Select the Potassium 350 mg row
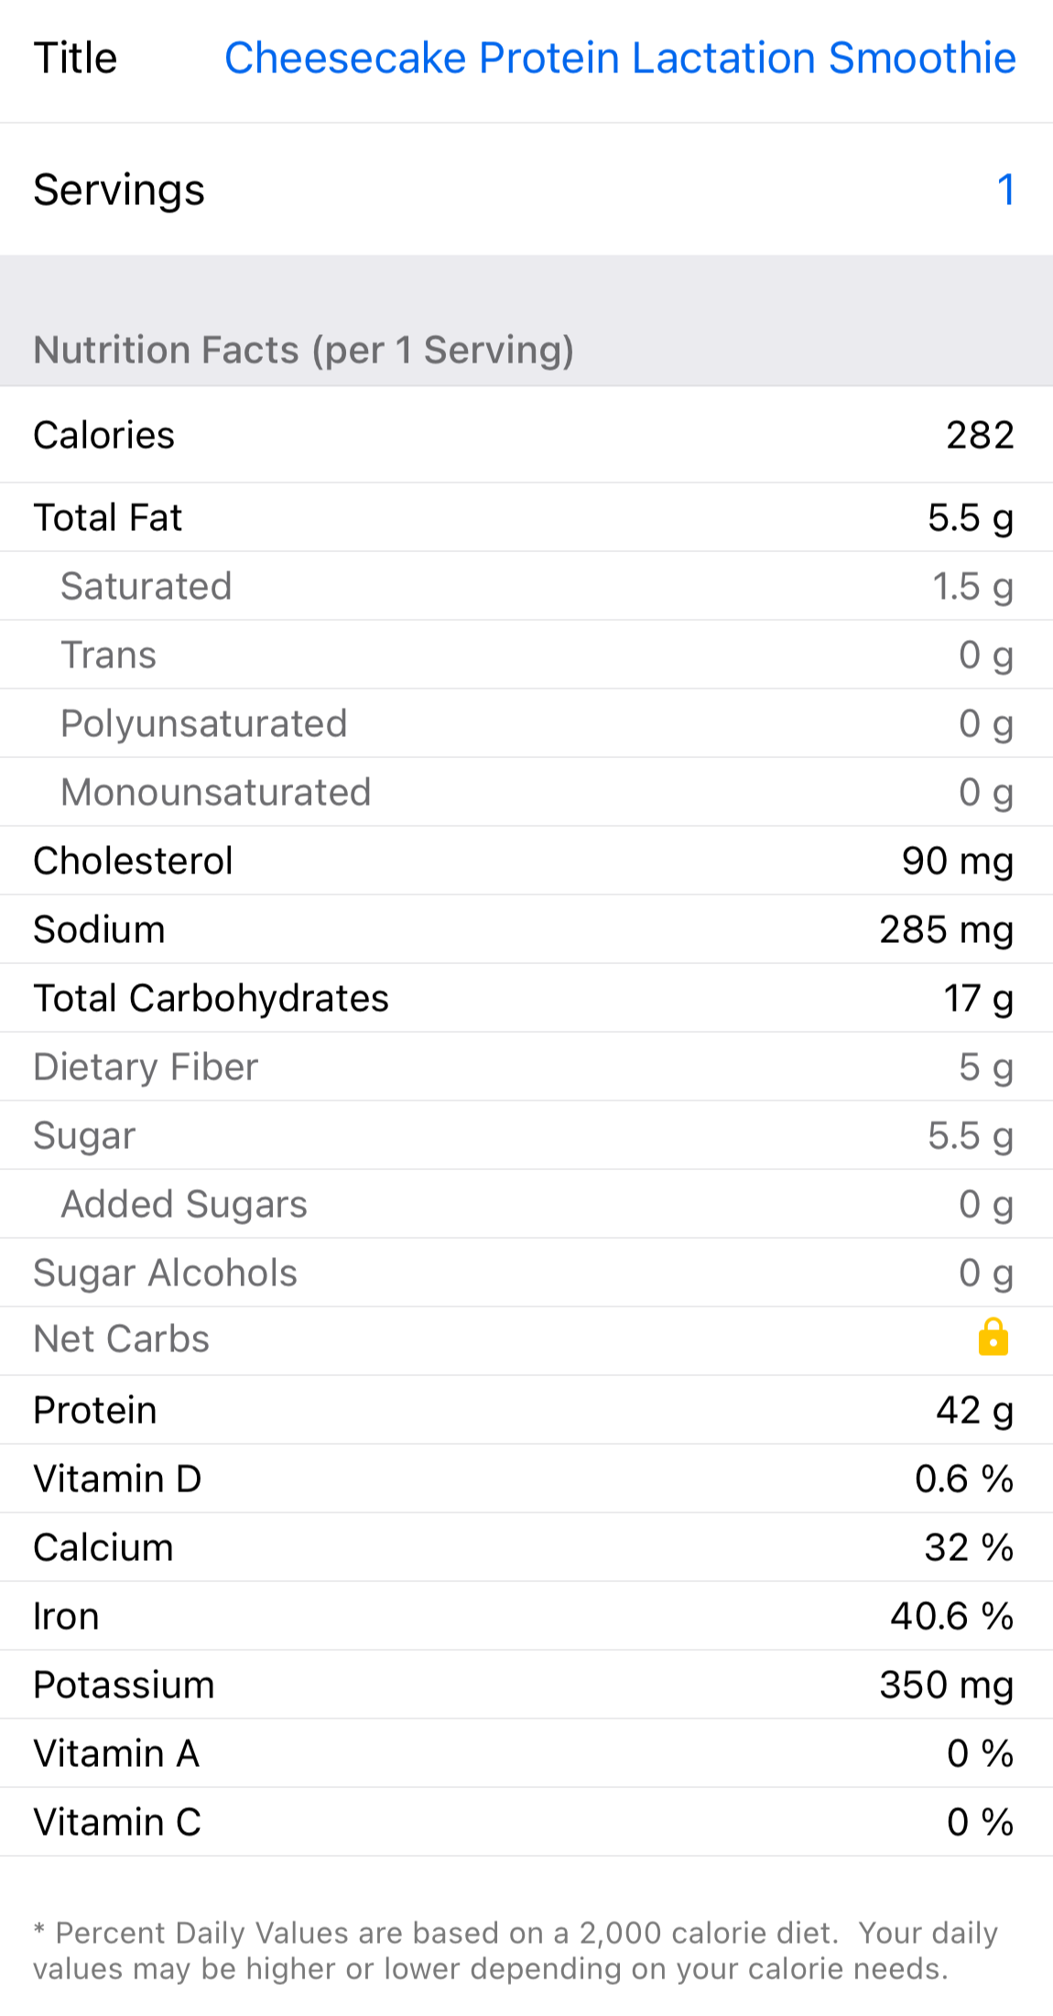The height and width of the screenshot is (2016, 1053). pos(526,1685)
